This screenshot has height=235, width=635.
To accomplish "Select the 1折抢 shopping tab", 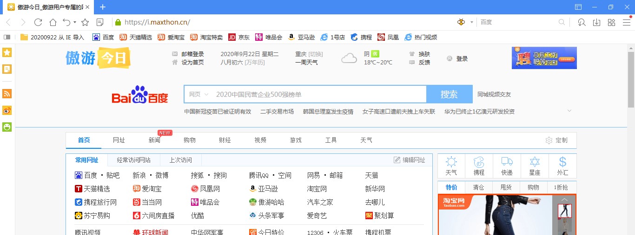I will pyautogui.click(x=561, y=188).
